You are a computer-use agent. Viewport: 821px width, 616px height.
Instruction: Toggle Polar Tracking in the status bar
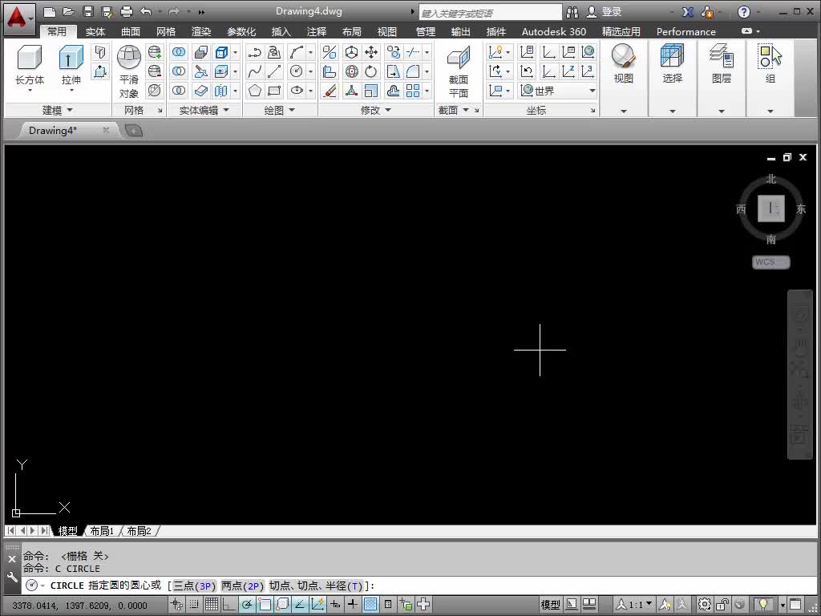(247, 605)
